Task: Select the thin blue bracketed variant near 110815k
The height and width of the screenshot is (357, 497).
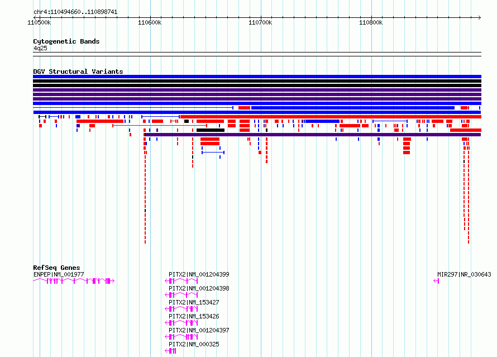Action: tap(390, 121)
